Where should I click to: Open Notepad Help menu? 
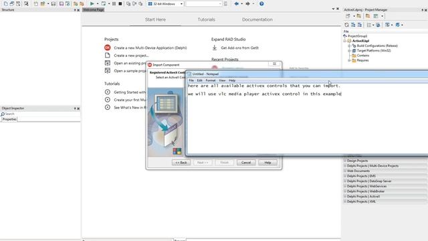pyautogui.click(x=232, y=80)
